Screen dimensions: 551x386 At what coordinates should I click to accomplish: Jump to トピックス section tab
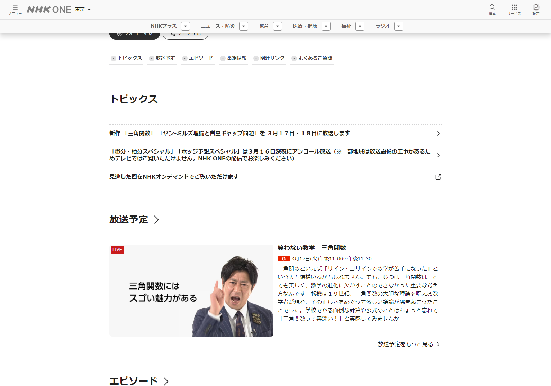tap(127, 58)
